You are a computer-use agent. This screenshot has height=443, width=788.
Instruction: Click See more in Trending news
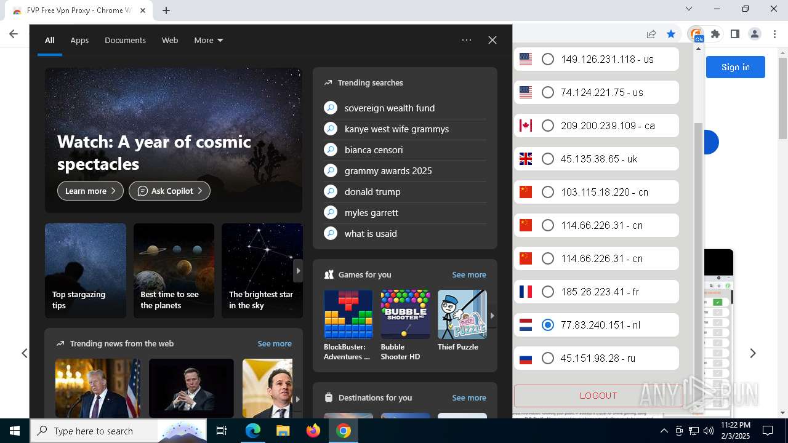pyautogui.click(x=275, y=344)
